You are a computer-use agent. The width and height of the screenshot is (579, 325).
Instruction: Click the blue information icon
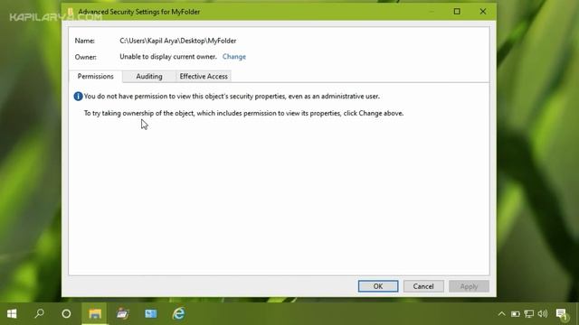click(78, 97)
